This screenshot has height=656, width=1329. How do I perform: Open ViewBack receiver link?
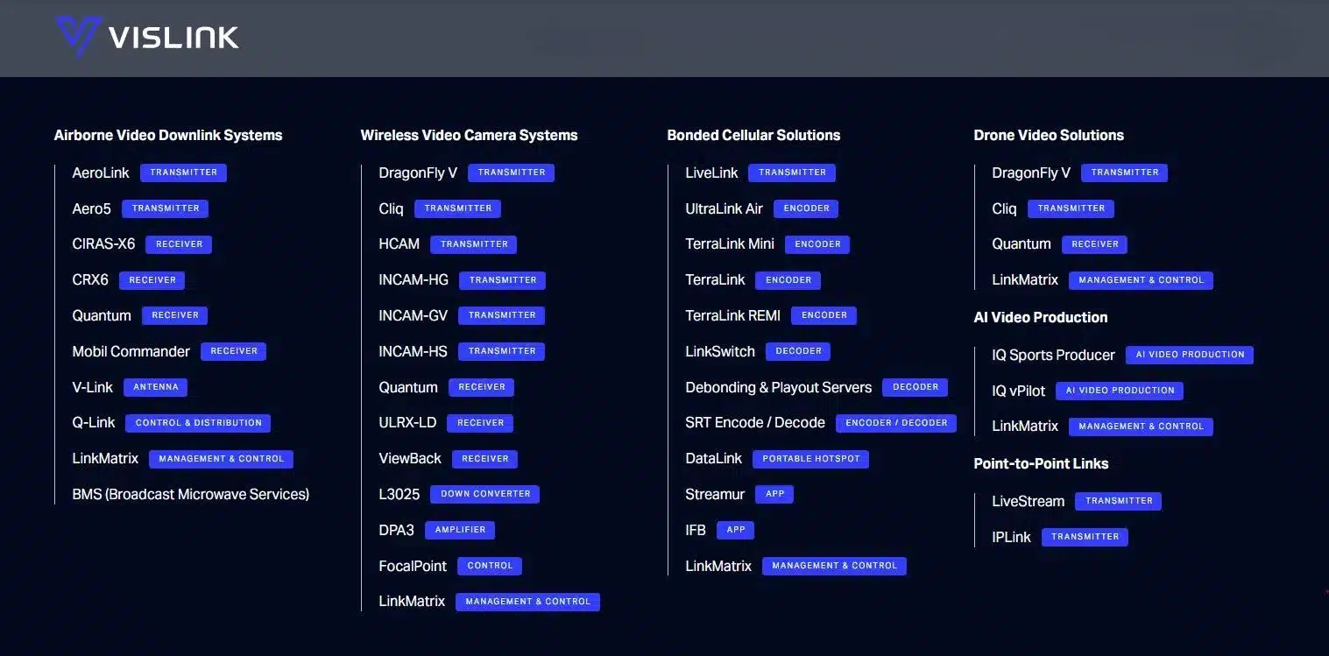point(410,459)
